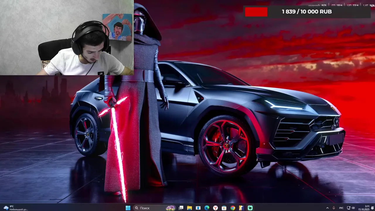Open Microsoft Edge from the taskbar
This screenshot has width=375, height=211.
click(207, 208)
